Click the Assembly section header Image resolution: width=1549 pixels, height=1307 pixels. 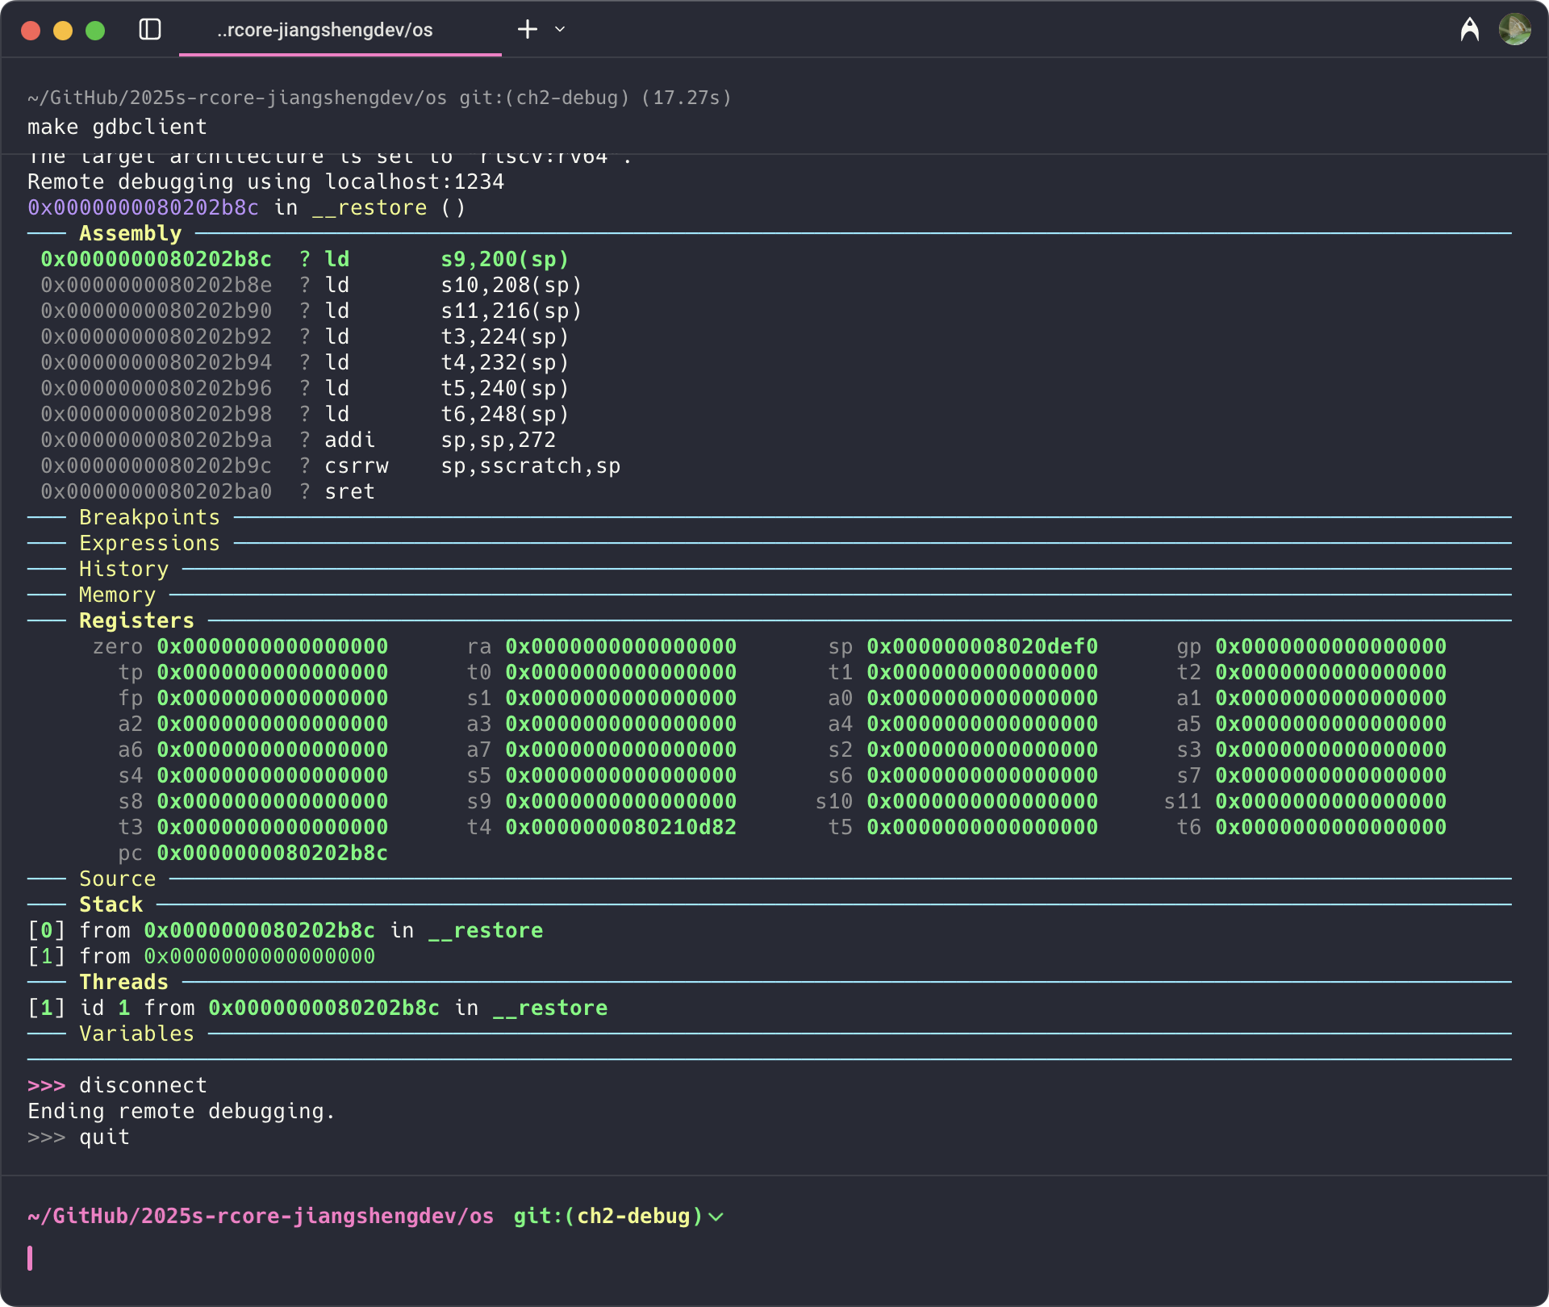[x=130, y=233]
